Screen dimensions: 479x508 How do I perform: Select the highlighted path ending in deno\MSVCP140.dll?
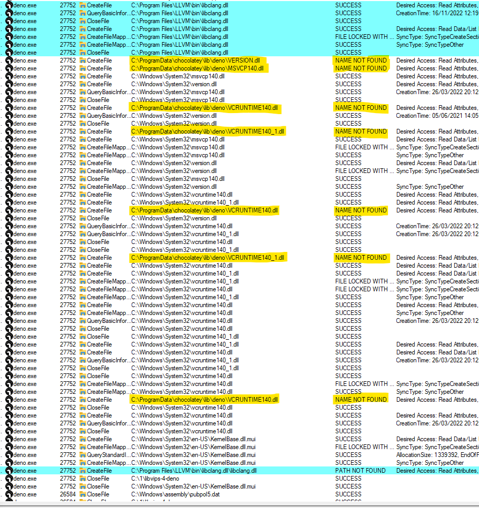tap(197, 68)
